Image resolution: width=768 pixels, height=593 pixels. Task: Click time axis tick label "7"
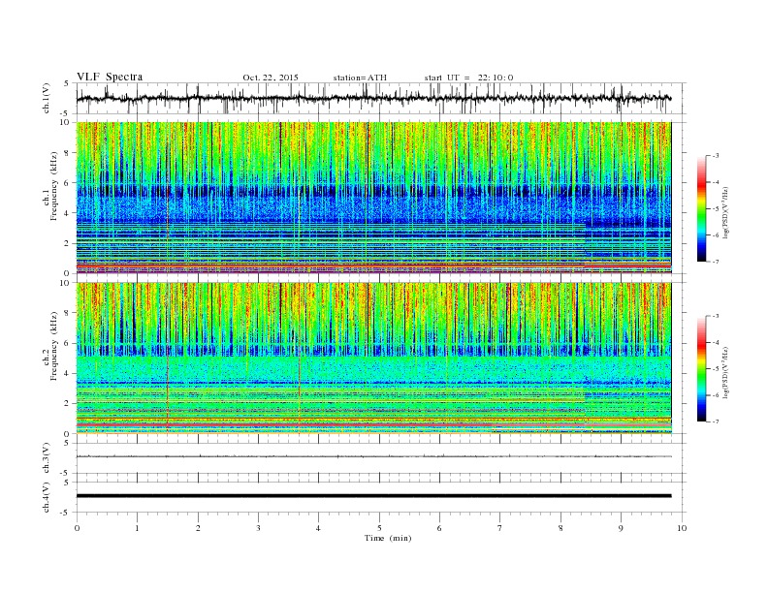click(500, 528)
